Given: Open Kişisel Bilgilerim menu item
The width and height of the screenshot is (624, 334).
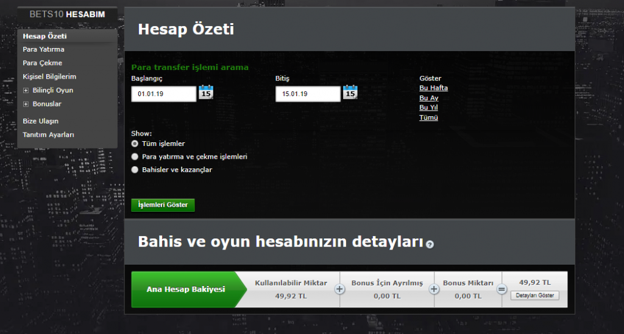Looking at the screenshot, I should click(x=49, y=77).
